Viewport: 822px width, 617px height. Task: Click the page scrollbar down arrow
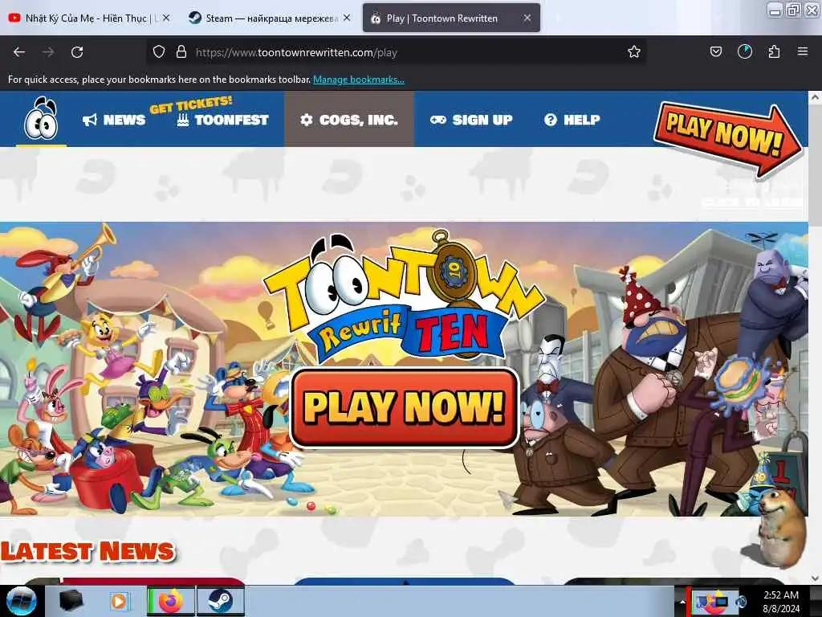815,578
